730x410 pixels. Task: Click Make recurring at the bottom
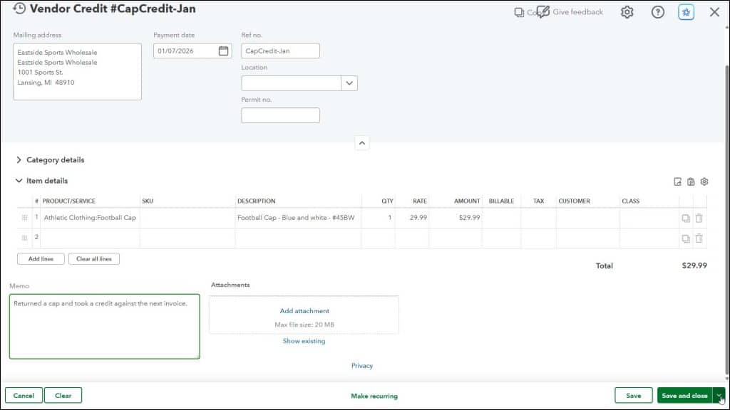(373, 395)
